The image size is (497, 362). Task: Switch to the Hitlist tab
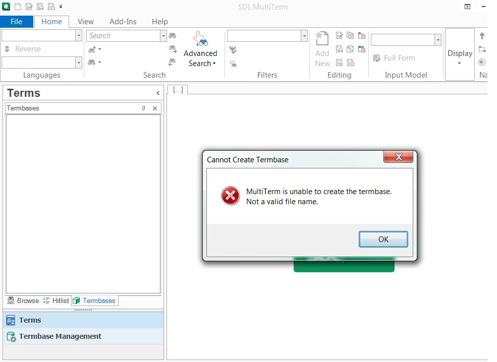pyautogui.click(x=56, y=300)
